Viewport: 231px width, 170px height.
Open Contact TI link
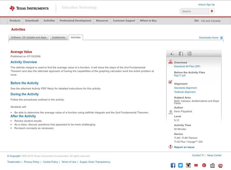tap(198, 156)
